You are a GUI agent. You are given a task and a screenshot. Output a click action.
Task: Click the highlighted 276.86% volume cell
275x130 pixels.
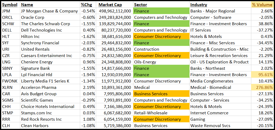pos(262,88)
